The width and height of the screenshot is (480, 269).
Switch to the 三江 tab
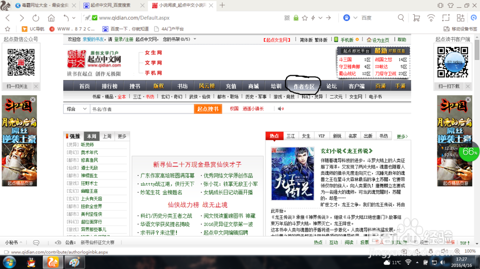pyautogui.click(x=290, y=136)
